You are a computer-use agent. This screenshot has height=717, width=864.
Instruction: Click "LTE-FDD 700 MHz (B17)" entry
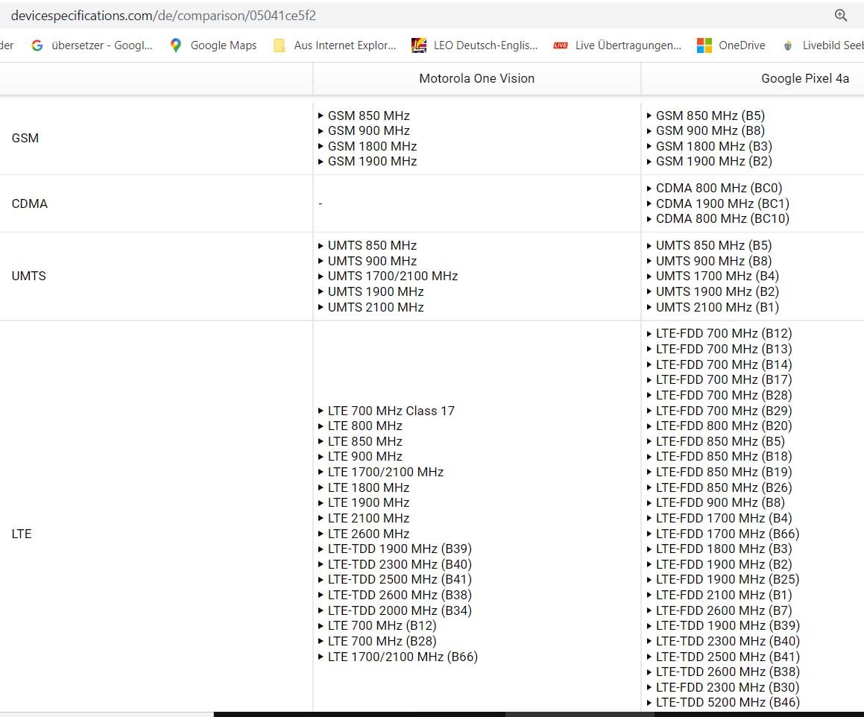[724, 379]
